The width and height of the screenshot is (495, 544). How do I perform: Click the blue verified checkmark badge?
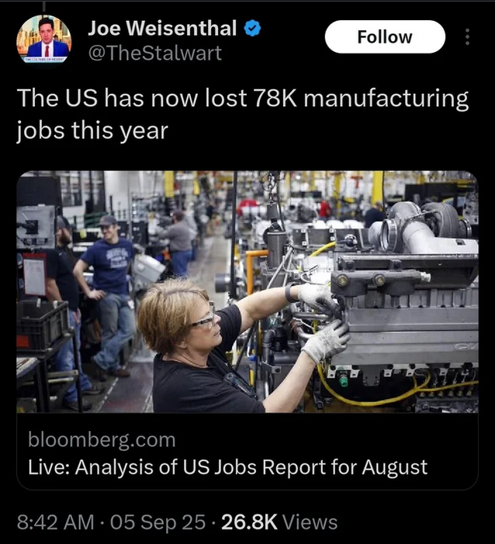coord(252,29)
